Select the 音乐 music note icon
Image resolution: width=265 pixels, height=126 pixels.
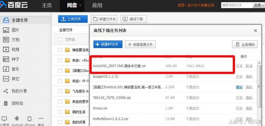coord(6,69)
